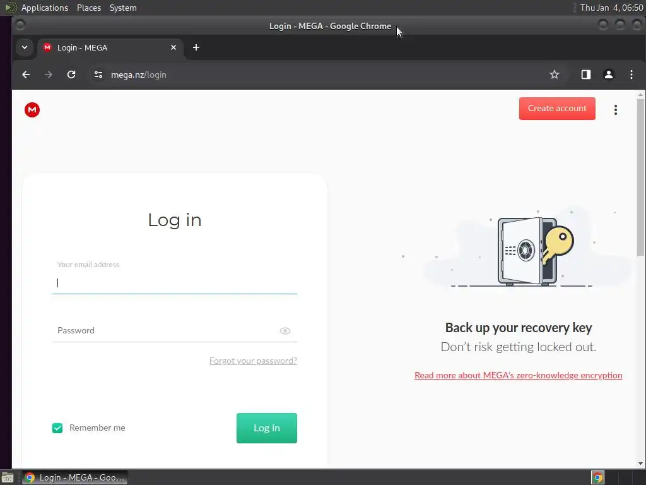The width and height of the screenshot is (646, 485).
Task: Click the window menu button at title bar left
Action: click(x=20, y=25)
